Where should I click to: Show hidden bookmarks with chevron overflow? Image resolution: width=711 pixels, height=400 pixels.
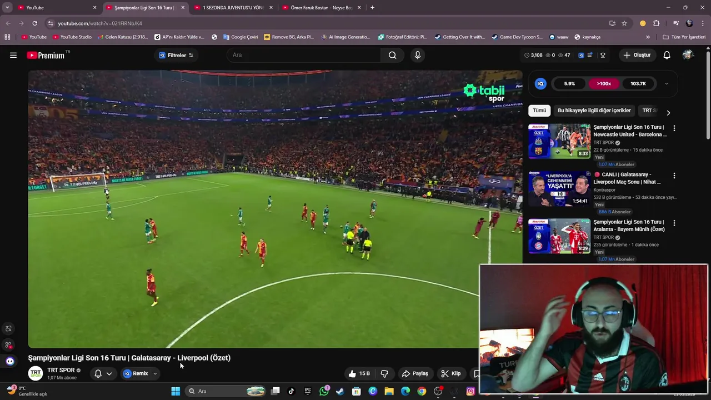click(x=648, y=37)
